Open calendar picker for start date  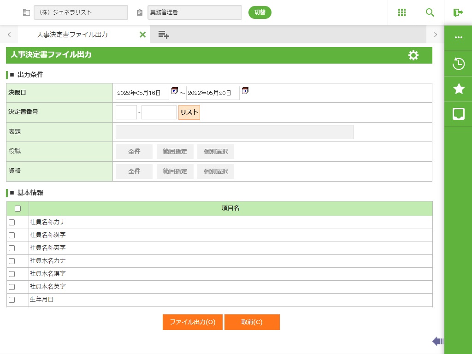pos(175,91)
